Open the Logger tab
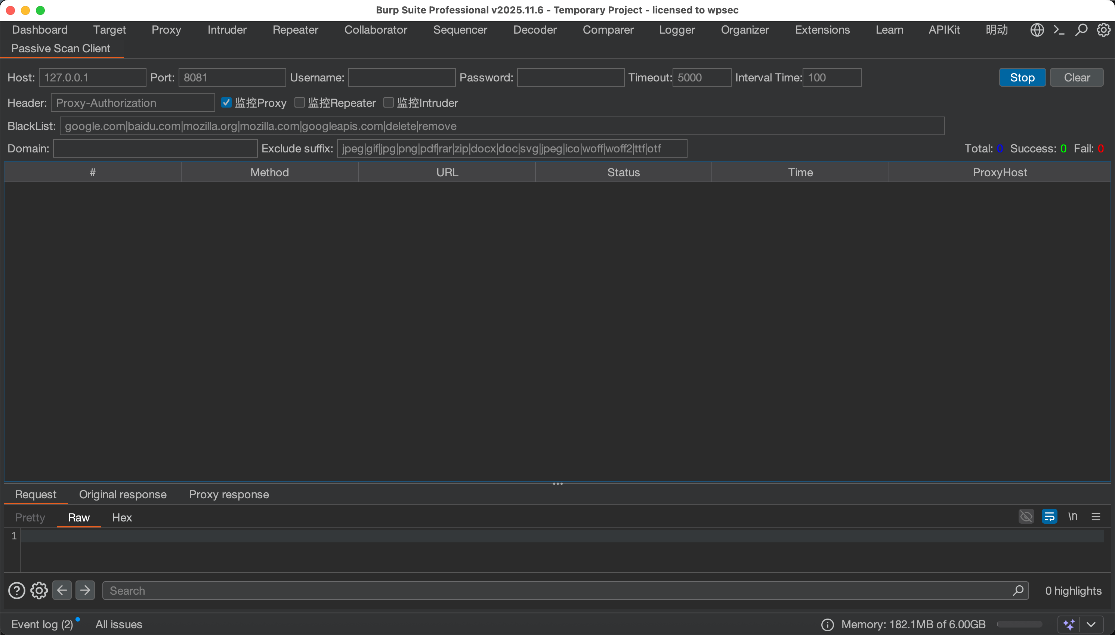This screenshot has height=635, width=1115. point(677,30)
